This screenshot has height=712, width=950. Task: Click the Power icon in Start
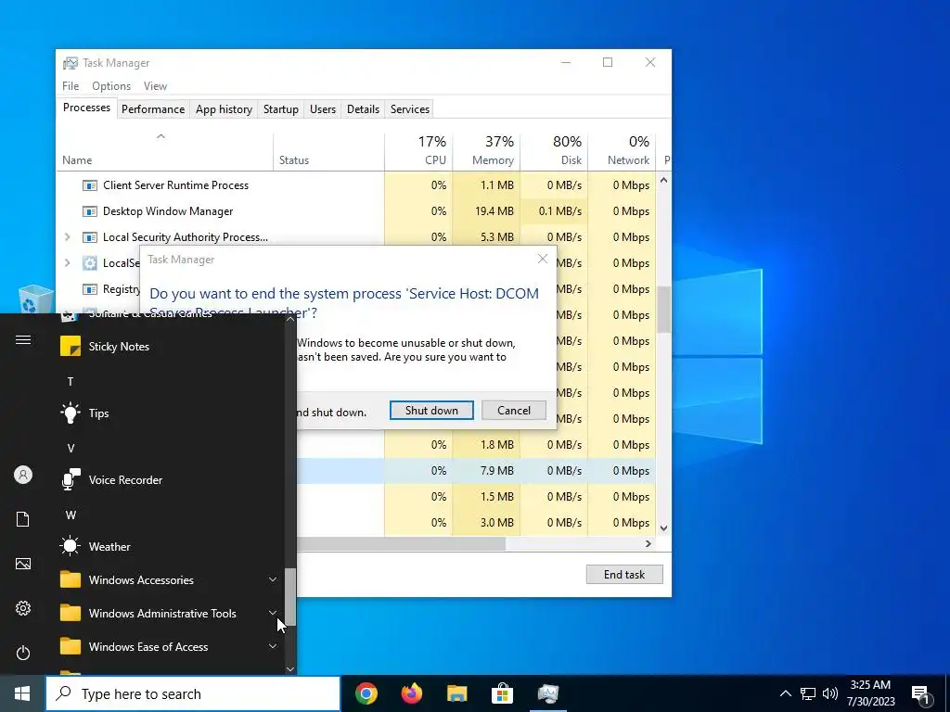click(23, 653)
